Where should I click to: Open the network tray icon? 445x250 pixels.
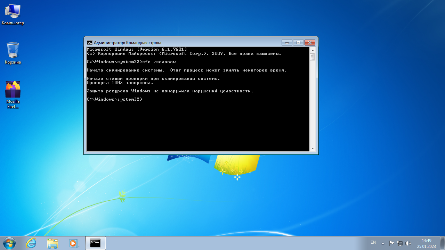(400, 243)
